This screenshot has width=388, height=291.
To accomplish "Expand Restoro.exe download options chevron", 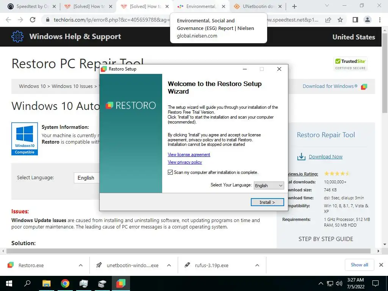I will coord(81,265).
